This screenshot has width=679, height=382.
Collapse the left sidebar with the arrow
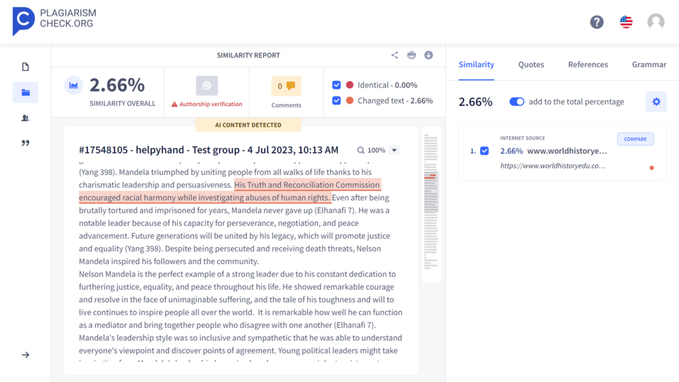25,355
